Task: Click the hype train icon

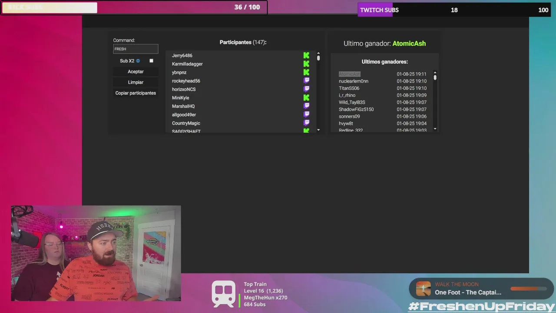Action: click(223, 294)
